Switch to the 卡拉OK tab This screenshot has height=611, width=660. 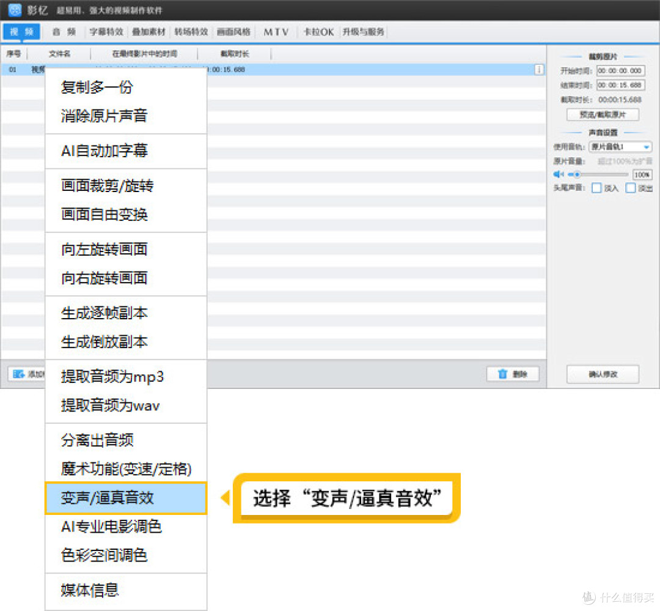click(x=318, y=32)
